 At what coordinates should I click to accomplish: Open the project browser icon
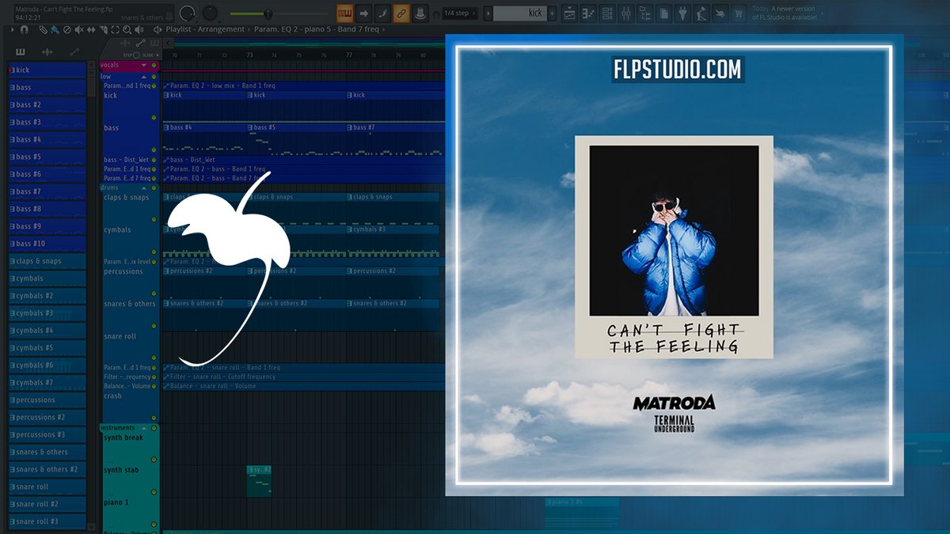pos(644,13)
